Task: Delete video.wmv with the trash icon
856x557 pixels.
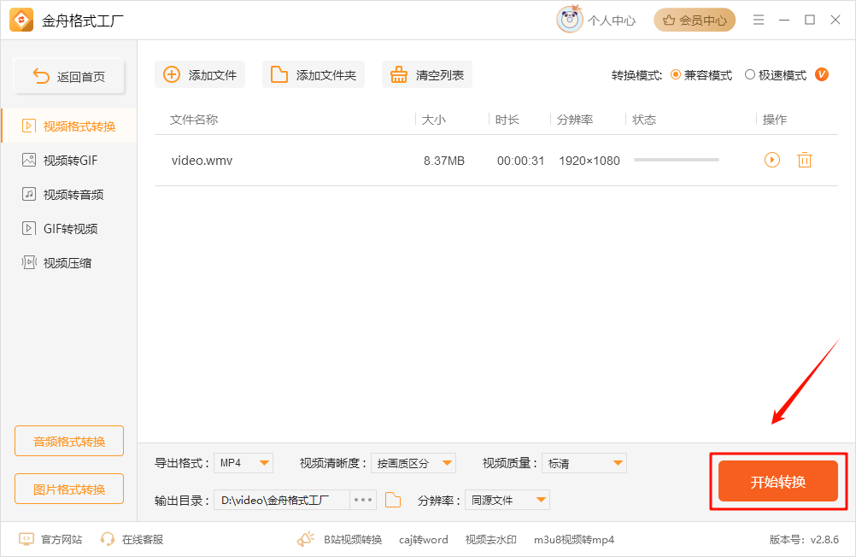Action: point(805,160)
